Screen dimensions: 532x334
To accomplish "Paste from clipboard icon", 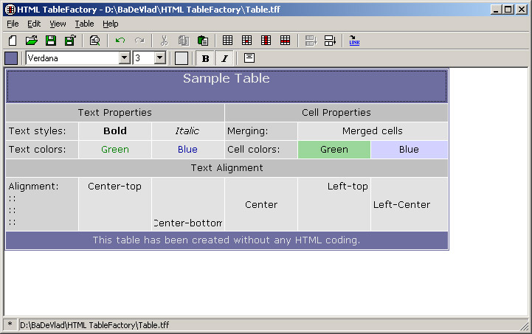I will (203, 41).
